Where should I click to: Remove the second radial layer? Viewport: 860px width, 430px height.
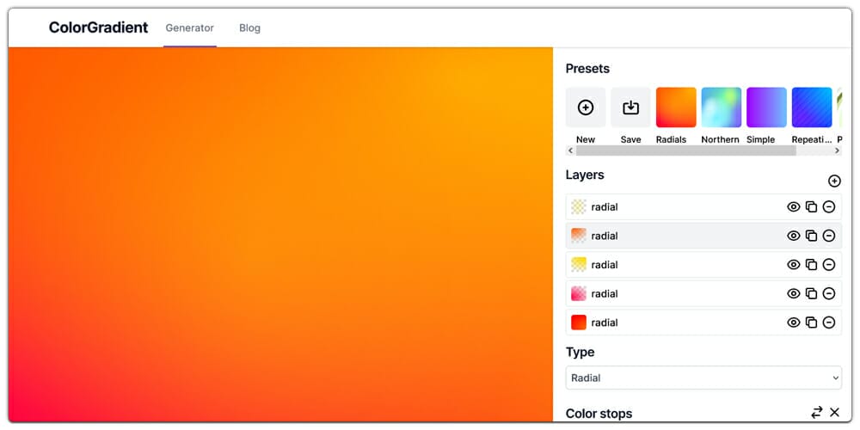tap(829, 236)
